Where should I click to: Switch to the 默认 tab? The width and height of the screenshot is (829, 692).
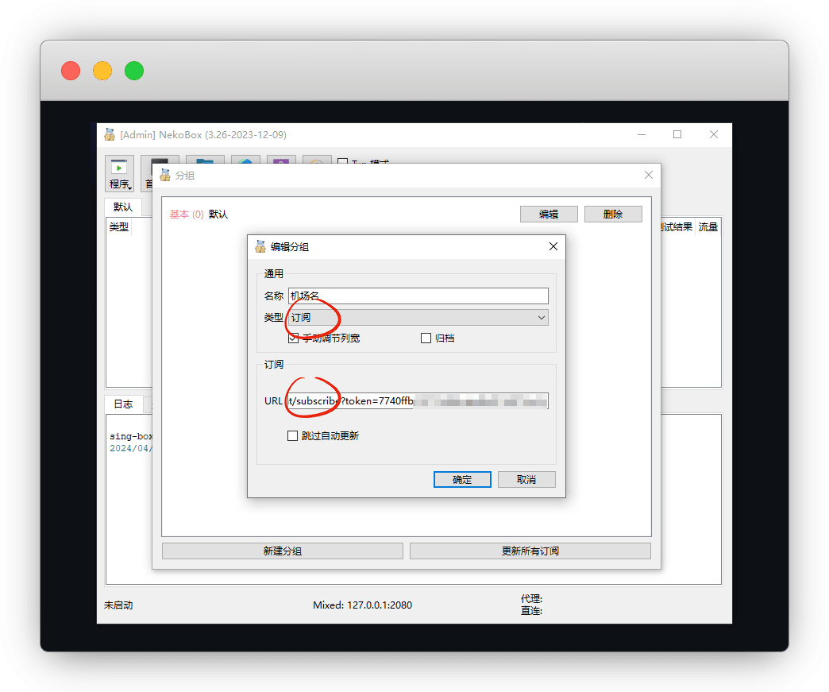pos(123,207)
